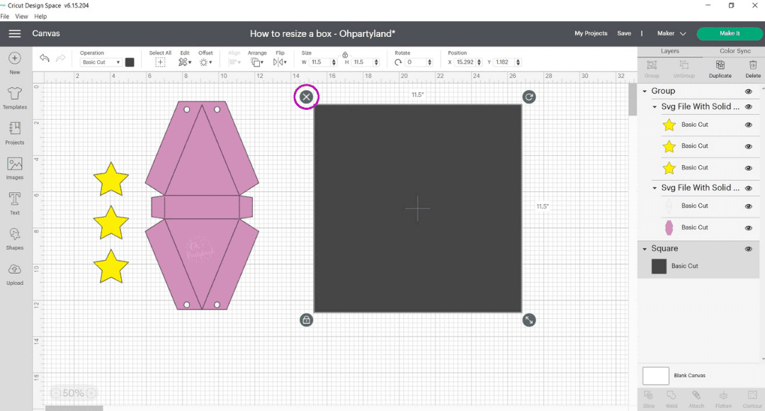The image size is (765, 411).
Task: Collapse the Square layer
Action: 645,249
